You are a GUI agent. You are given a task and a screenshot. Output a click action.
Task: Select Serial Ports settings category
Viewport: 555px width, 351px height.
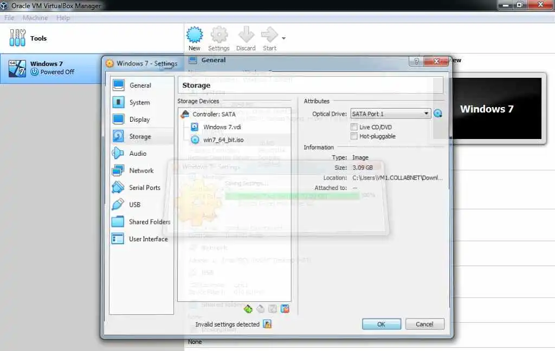tap(141, 188)
